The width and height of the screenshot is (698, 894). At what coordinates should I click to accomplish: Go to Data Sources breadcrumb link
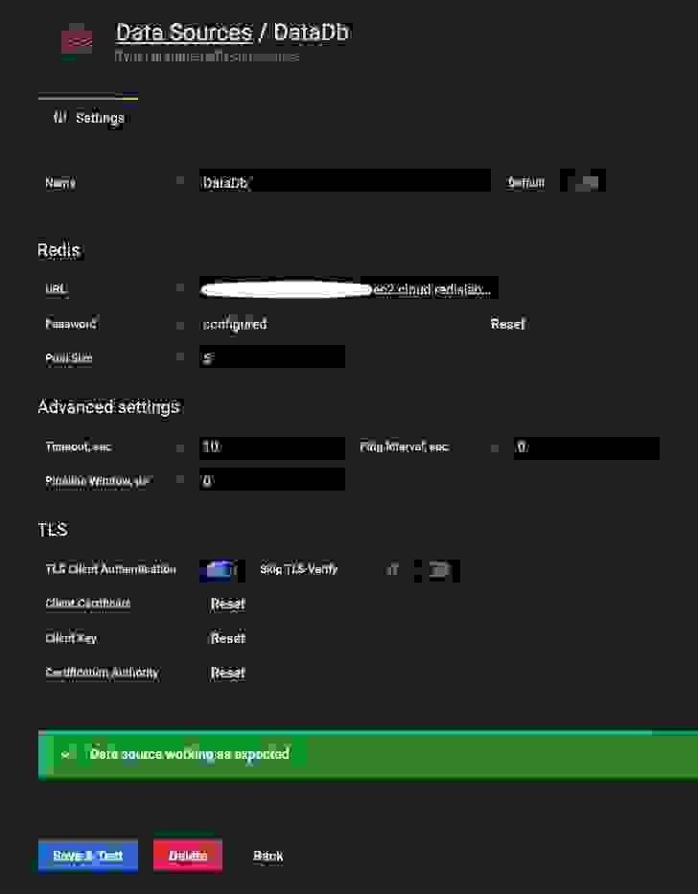tap(183, 33)
